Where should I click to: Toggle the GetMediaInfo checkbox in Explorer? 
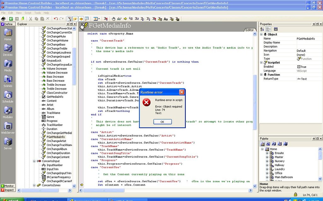(44, 97)
